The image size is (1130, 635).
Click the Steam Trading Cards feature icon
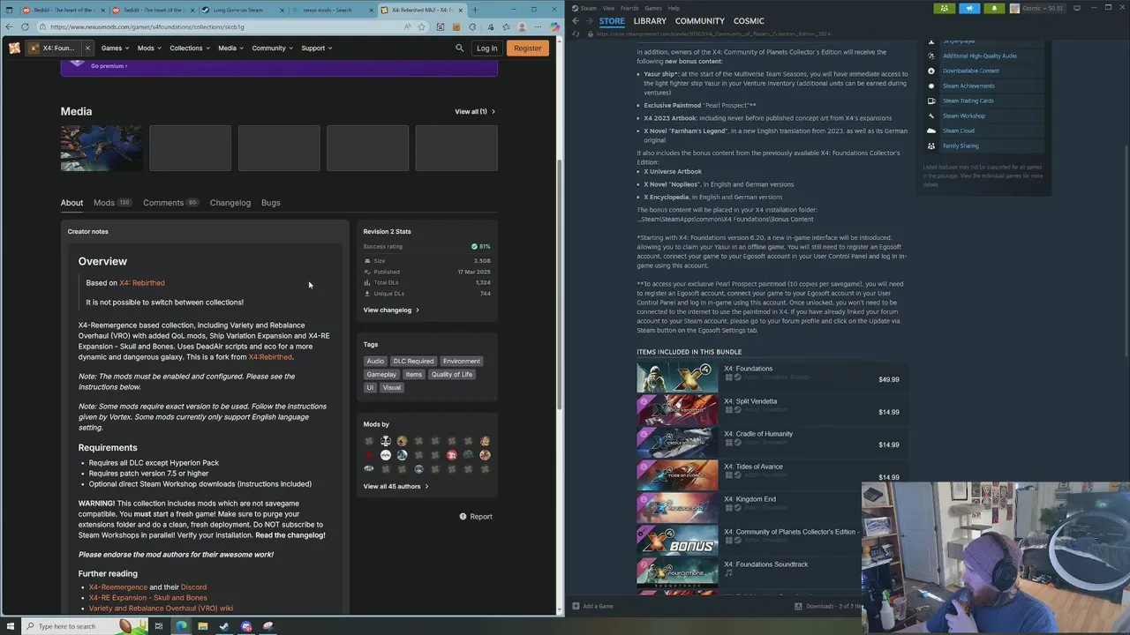pyautogui.click(x=931, y=101)
